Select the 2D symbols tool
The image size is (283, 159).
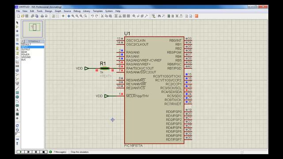pyautogui.click(x=17, y=114)
